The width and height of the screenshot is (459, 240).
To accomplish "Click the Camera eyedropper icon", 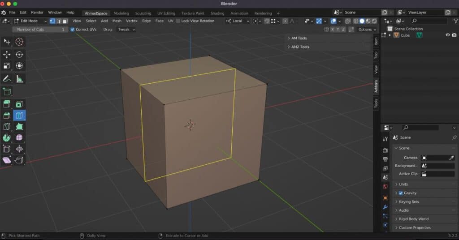I will pos(451,158).
